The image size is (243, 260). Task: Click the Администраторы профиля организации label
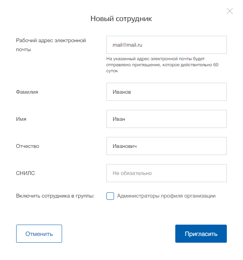(166, 196)
